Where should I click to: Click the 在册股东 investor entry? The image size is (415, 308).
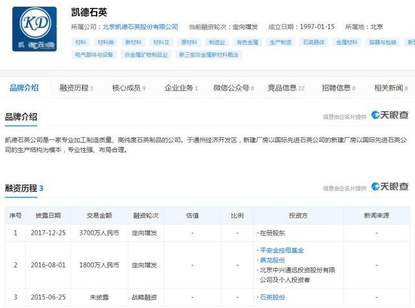point(272,233)
